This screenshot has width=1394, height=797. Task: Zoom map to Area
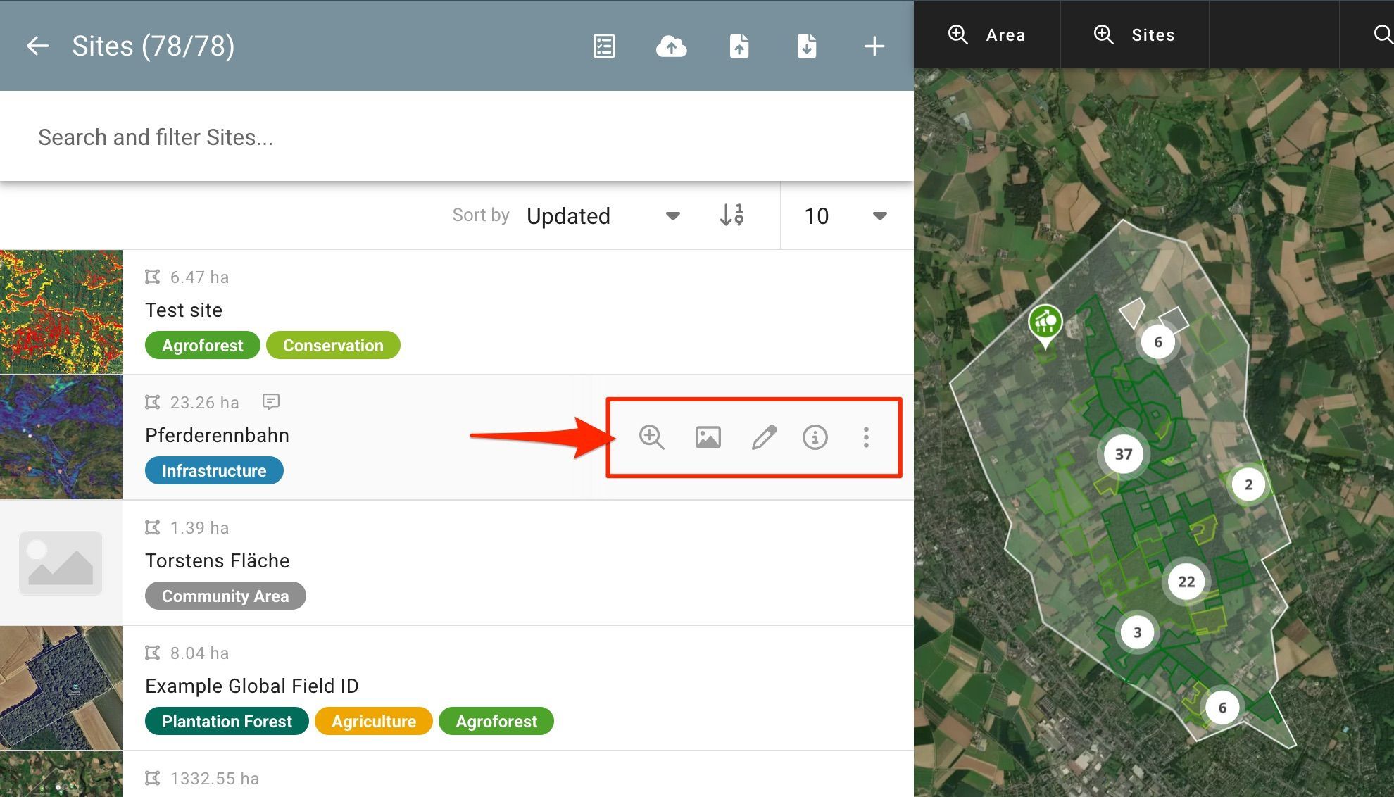[986, 34]
